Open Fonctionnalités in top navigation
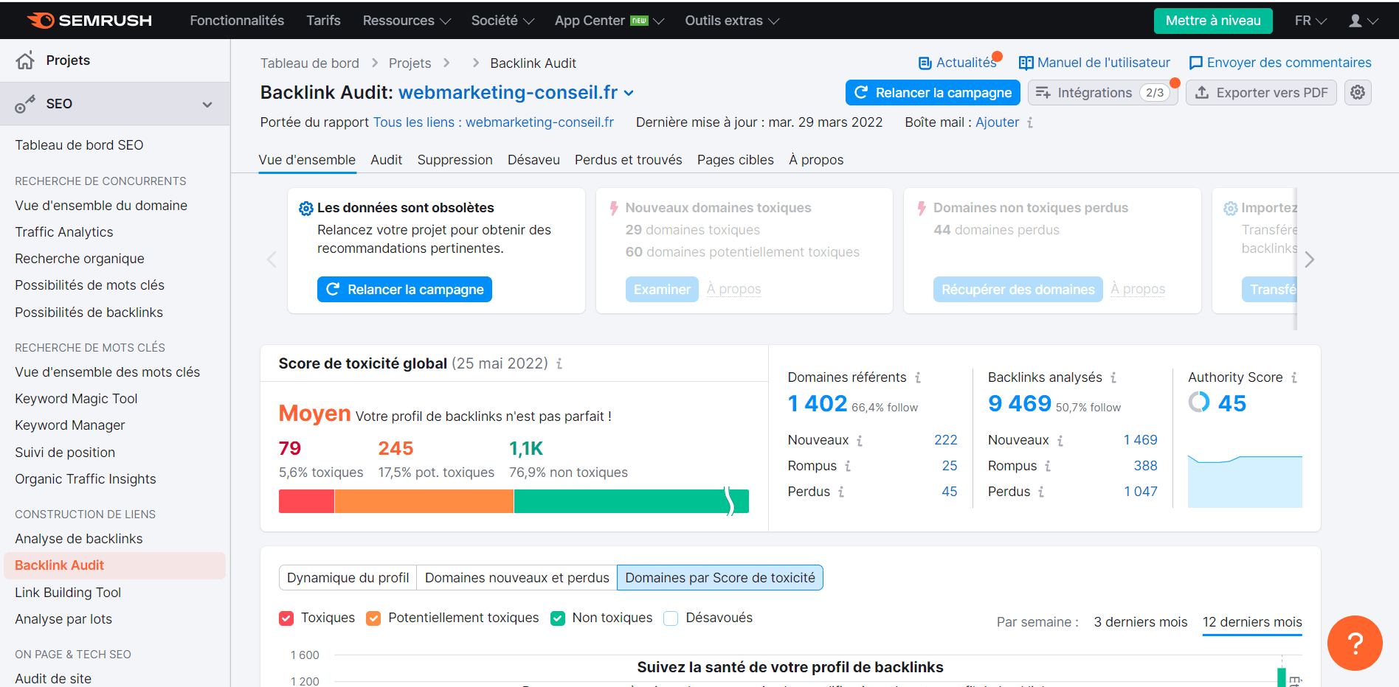1399x687 pixels. click(x=237, y=21)
